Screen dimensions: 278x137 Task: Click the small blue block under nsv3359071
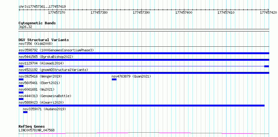[25, 112]
